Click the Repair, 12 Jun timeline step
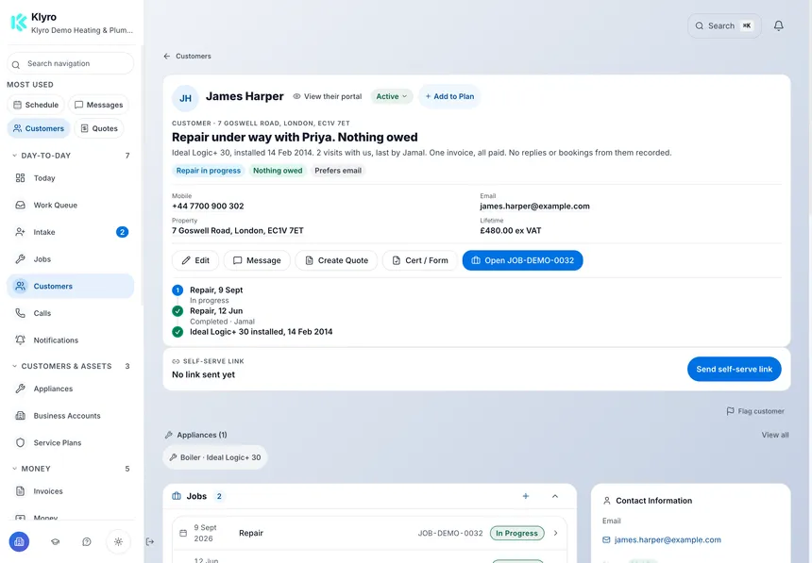Screen dimensions: 812x563 point(216,311)
